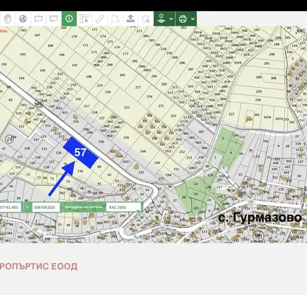Select the angled ruler measure tool
Image resolution: width=307 pixels, height=295 pixels.
click(x=84, y=18)
